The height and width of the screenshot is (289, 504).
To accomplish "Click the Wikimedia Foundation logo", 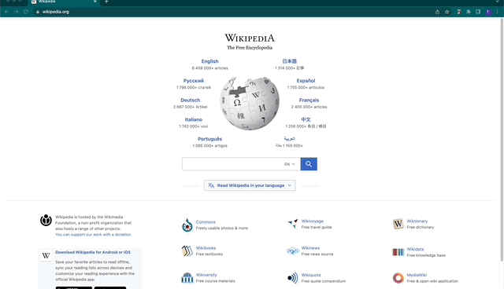I will tap(46, 220).
